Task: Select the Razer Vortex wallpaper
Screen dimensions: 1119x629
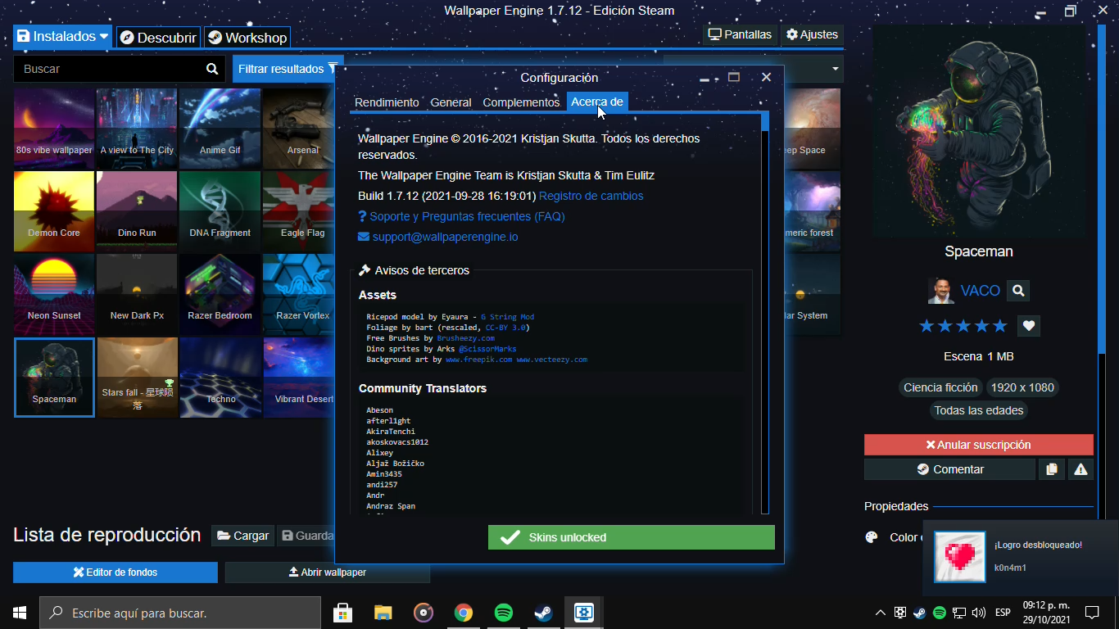Action: (x=299, y=294)
